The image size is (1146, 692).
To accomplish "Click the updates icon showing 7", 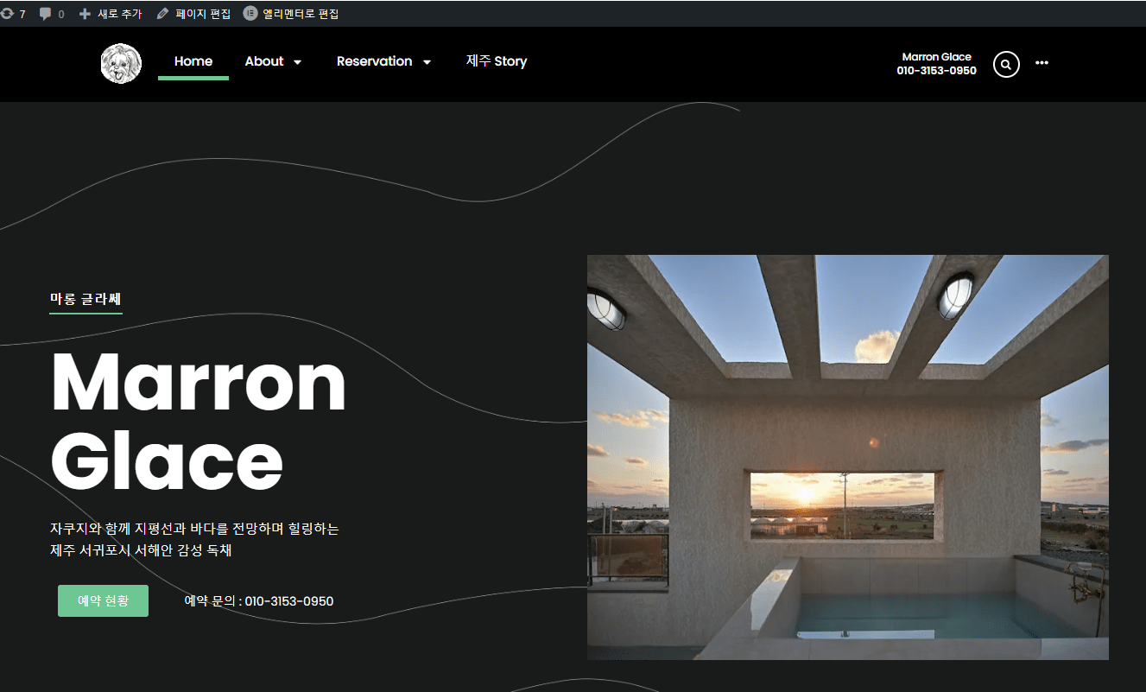I will [x=8, y=14].
